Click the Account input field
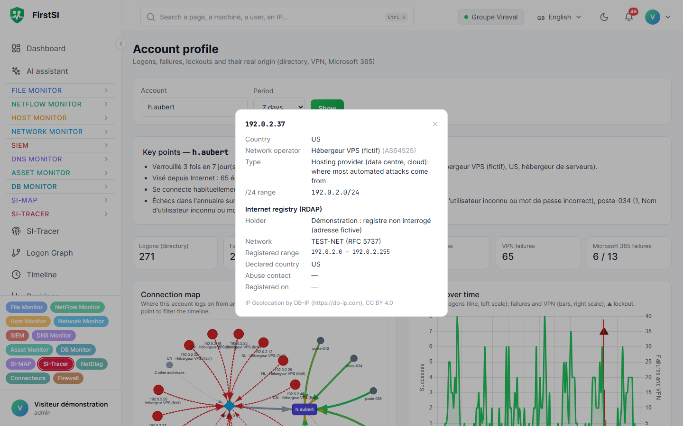683x426 pixels. coord(194,107)
